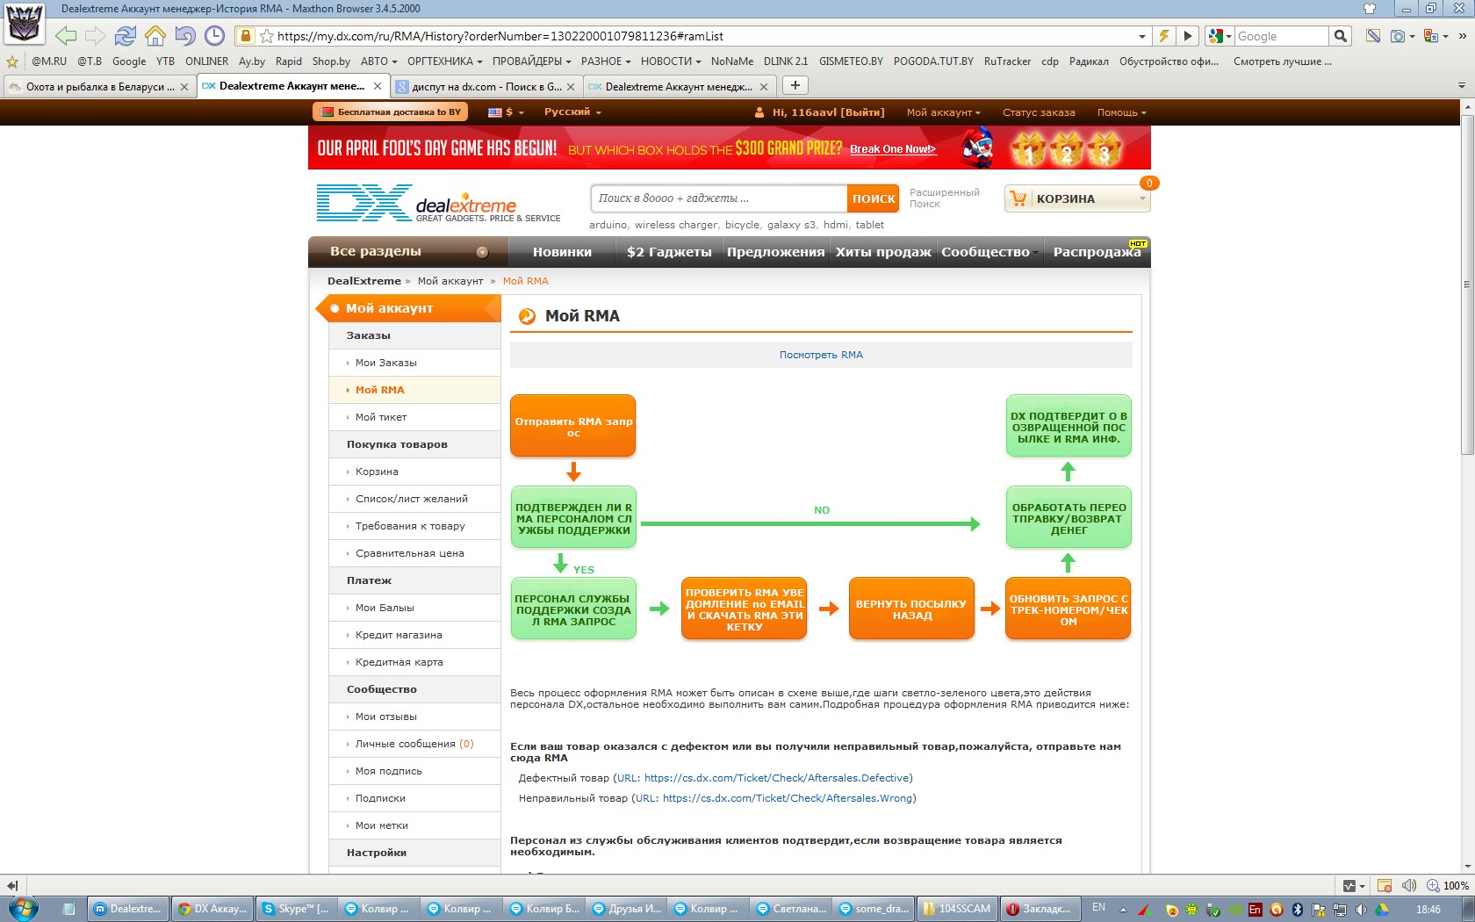Toggle the lightning fast-mode button
1475x922 pixels.
(x=1163, y=36)
